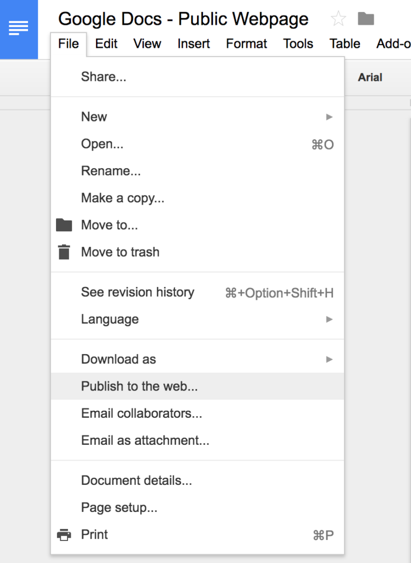Select Print in the File menu
The image size is (411, 563).
click(198, 534)
